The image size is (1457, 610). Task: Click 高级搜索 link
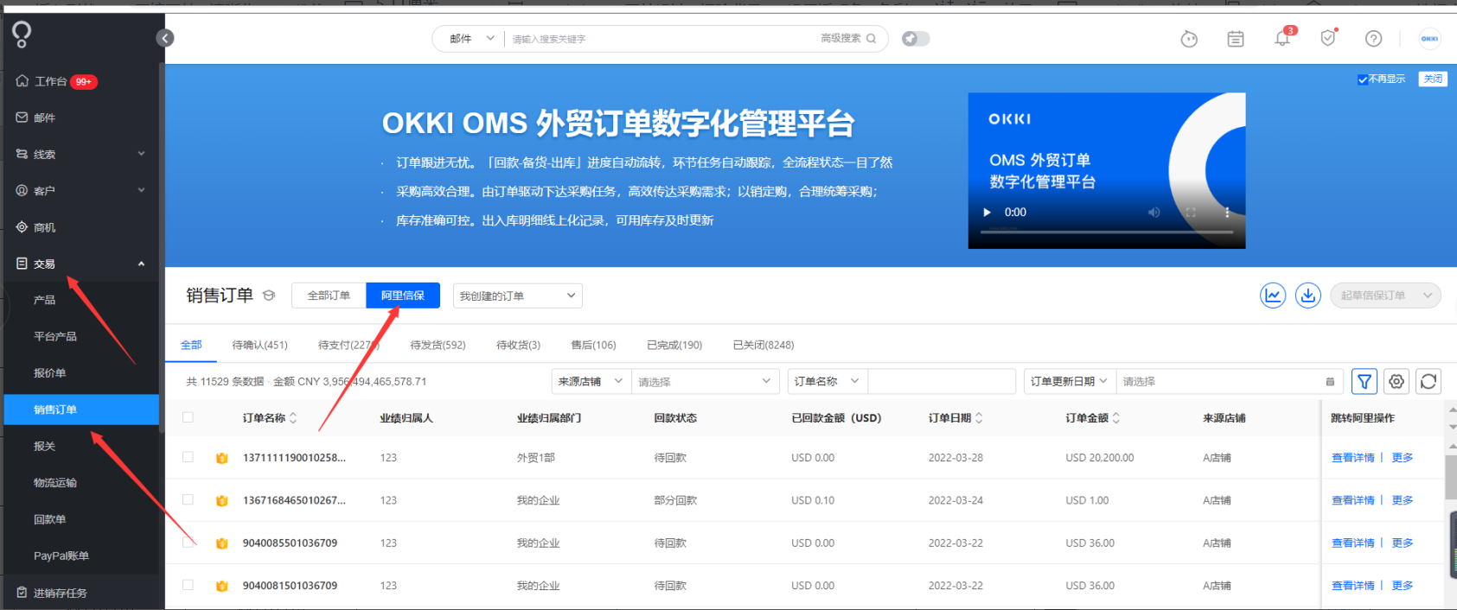tap(840, 38)
